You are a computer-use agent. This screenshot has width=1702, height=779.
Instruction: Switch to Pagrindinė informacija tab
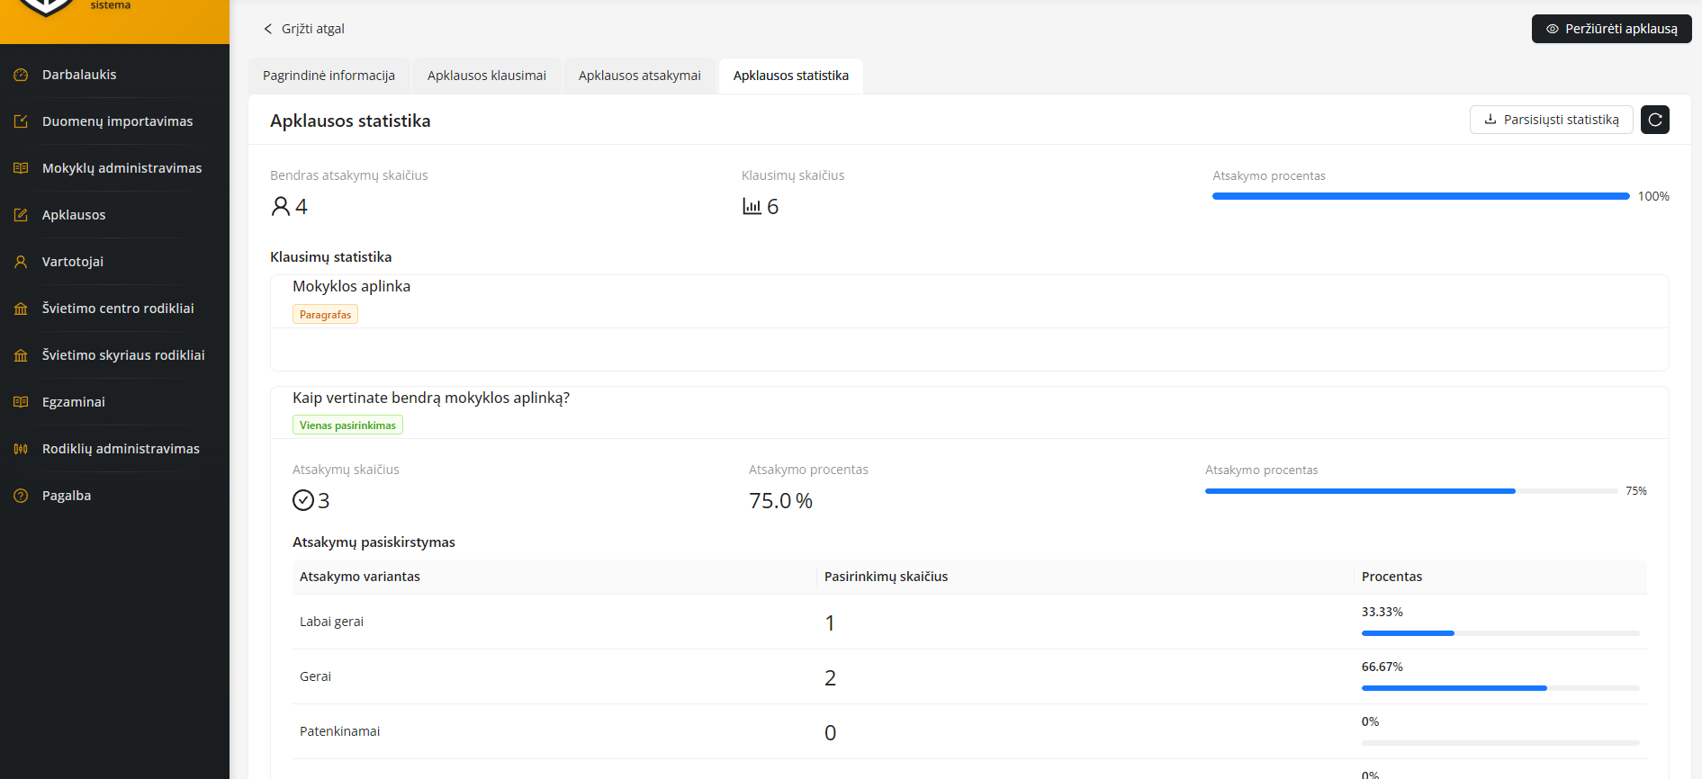coord(329,76)
